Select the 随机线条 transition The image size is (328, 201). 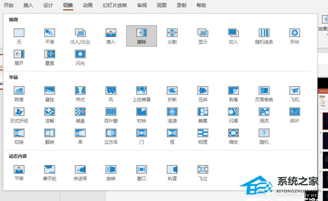click(x=264, y=36)
